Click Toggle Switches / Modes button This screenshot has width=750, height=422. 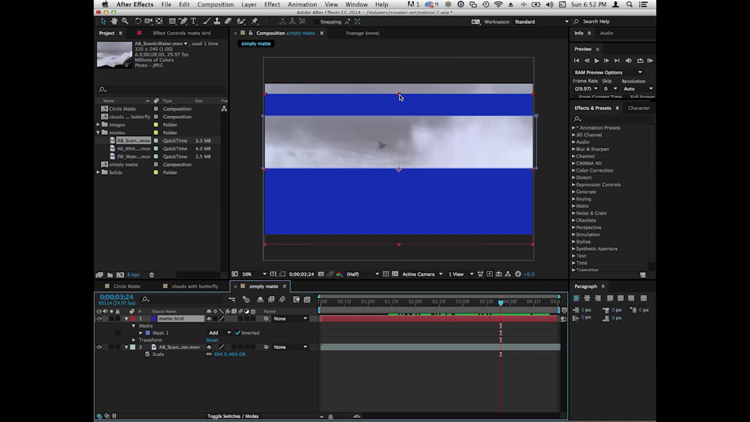pyautogui.click(x=233, y=416)
